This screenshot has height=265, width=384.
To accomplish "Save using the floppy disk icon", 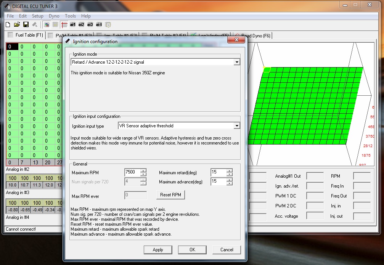I will 26,25.
